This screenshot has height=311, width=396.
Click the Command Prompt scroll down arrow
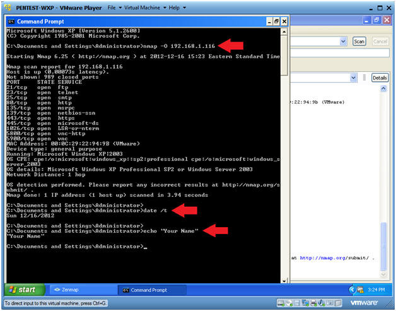tap(284, 281)
